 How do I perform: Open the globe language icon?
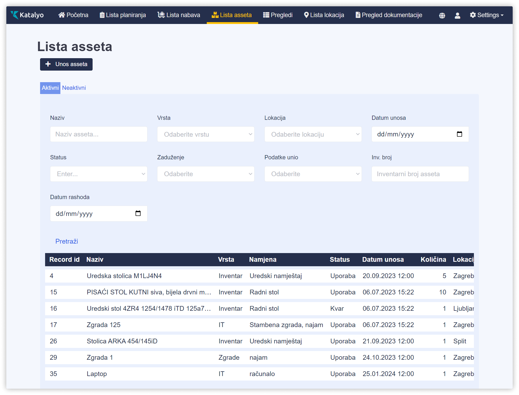click(442, 16)
